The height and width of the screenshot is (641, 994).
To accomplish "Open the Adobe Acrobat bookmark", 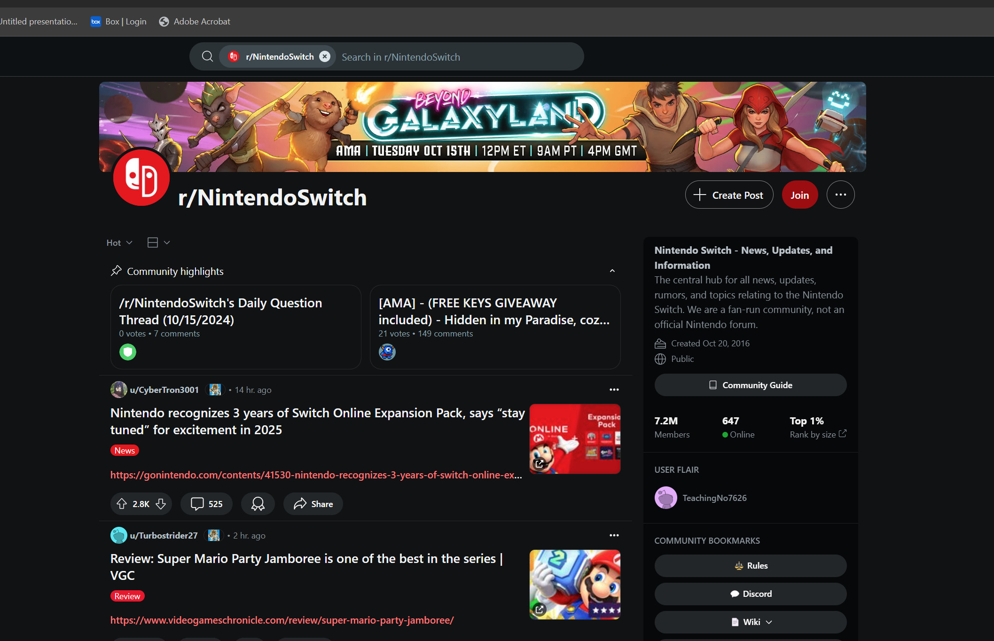I will (x=195, y=22).
